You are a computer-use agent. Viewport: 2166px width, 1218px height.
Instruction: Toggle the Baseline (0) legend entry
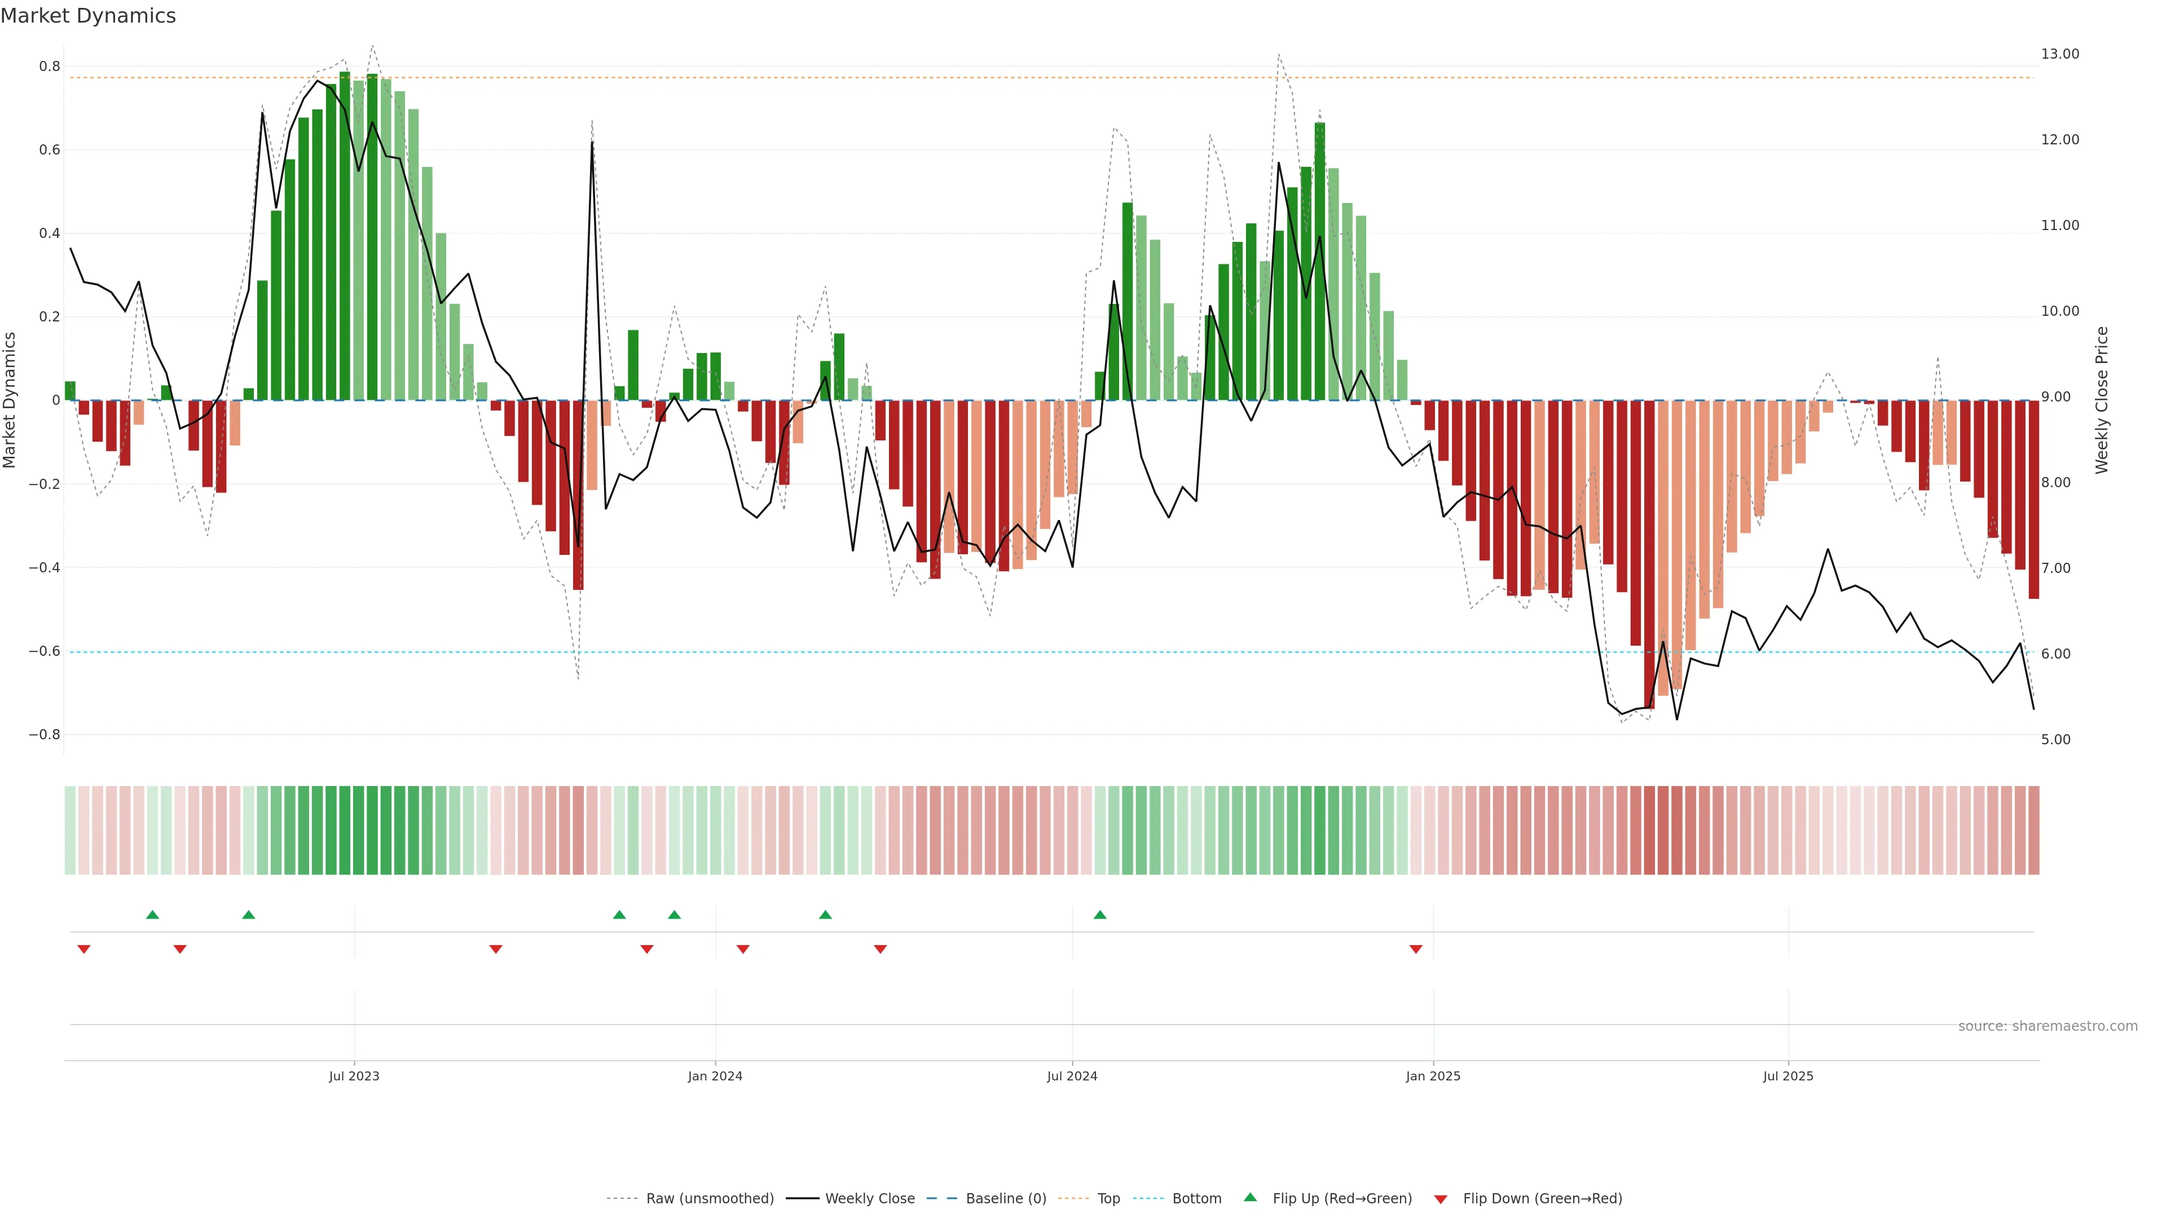pos(1006,1199)
